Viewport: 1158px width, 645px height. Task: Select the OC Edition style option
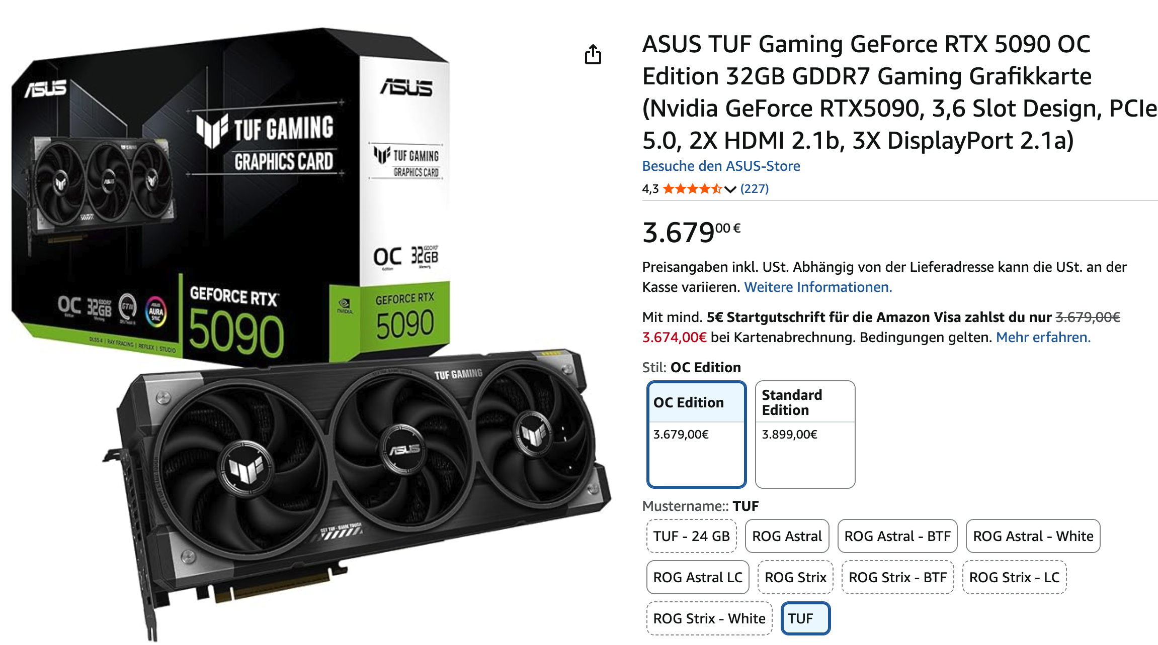point(696,434)
